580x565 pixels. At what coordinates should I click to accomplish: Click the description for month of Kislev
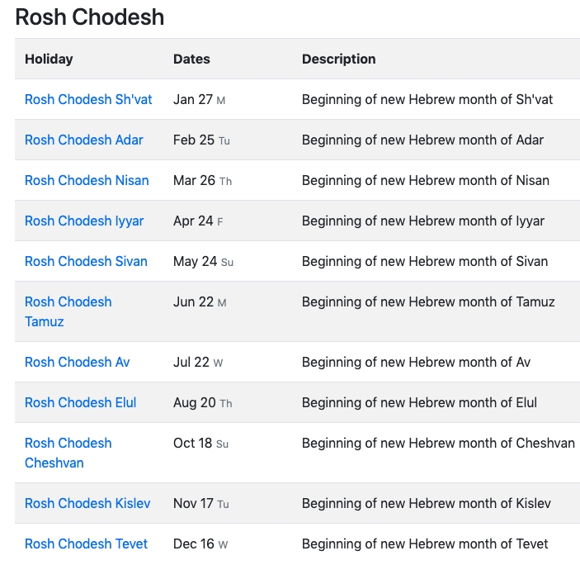[427, 504]
